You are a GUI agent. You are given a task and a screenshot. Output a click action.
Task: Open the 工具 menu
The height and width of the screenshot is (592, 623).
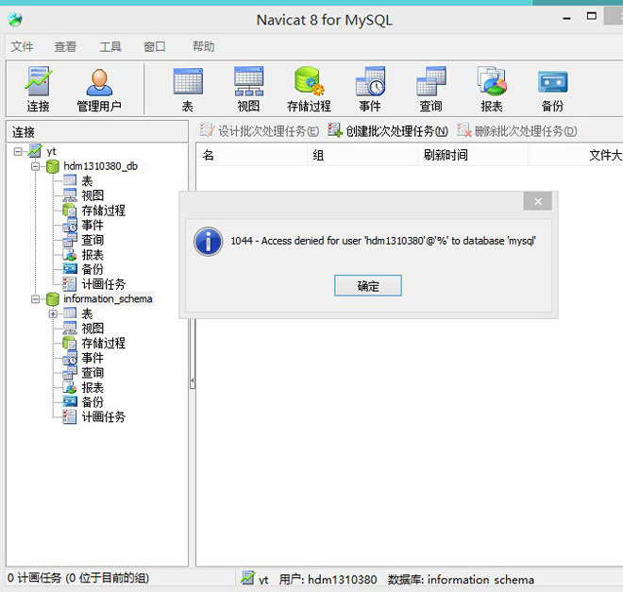[110, 47]
